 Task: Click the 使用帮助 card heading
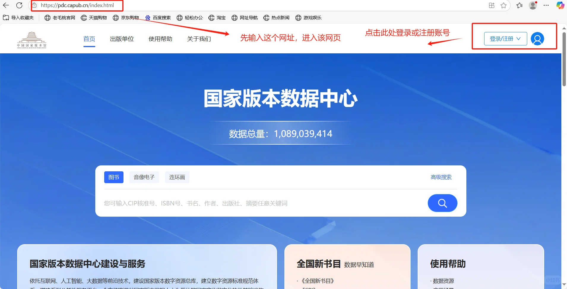click(x=448, y=264)
